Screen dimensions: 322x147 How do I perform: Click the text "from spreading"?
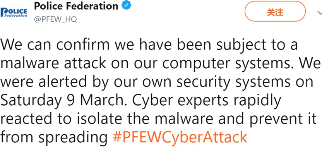coord(54,138)
